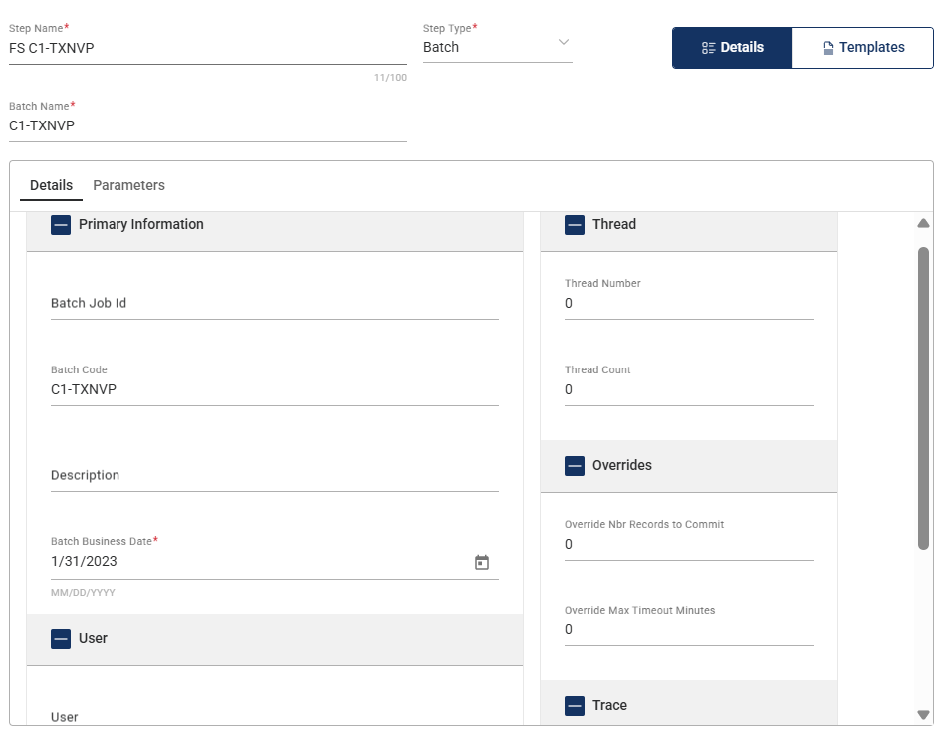Click the Step Name input field
Screen dimensions: 943x737
pos(207,48)
